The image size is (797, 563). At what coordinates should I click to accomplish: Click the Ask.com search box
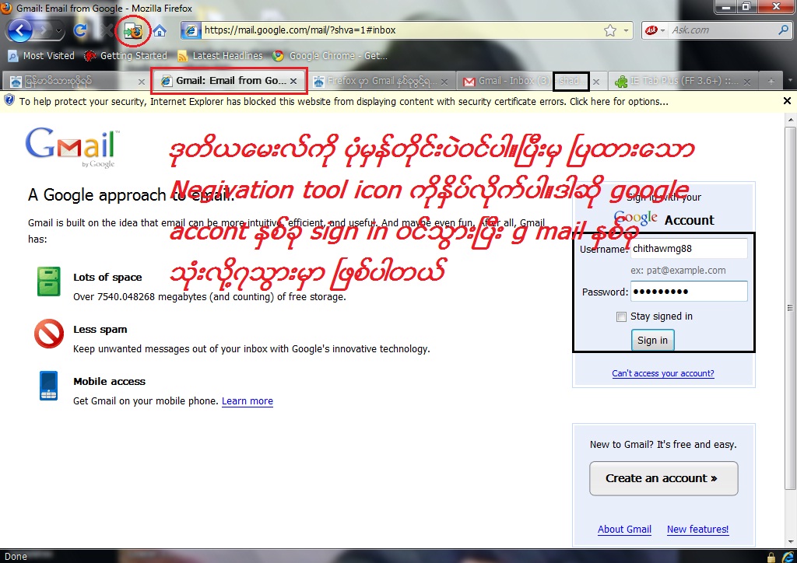722,30
